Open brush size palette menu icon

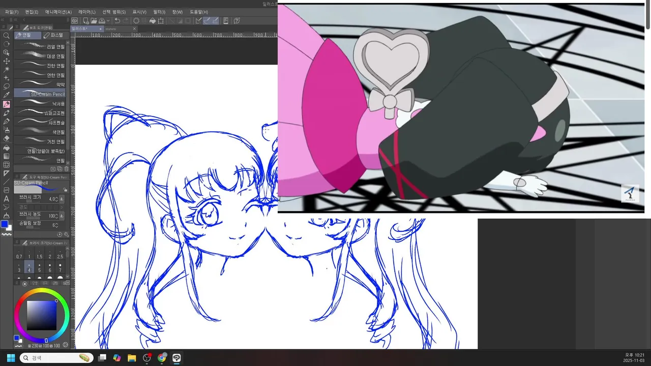tap(16, 242)
